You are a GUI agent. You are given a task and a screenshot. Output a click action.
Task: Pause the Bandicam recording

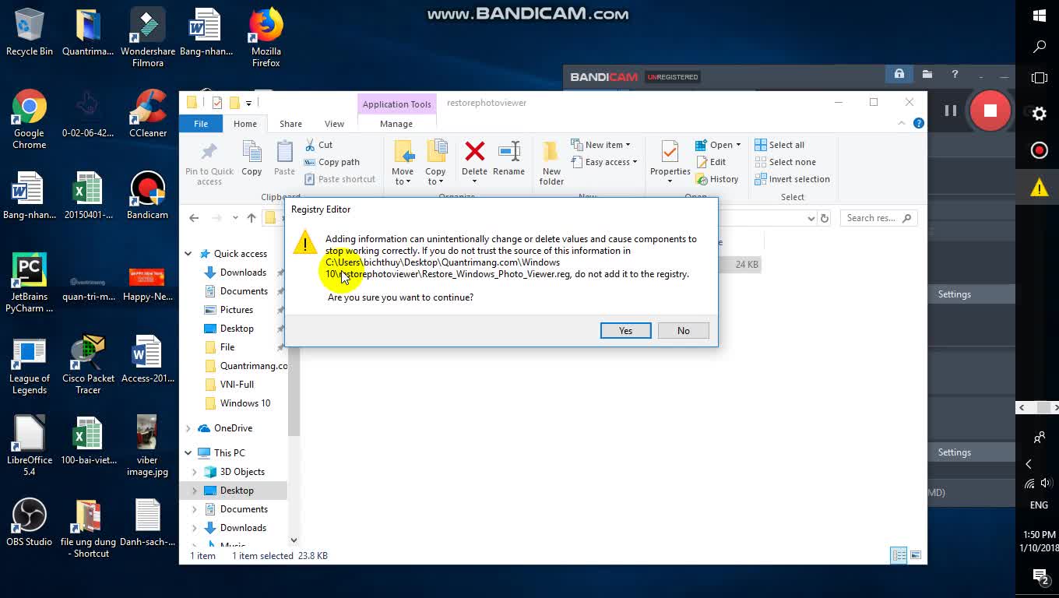951,111
